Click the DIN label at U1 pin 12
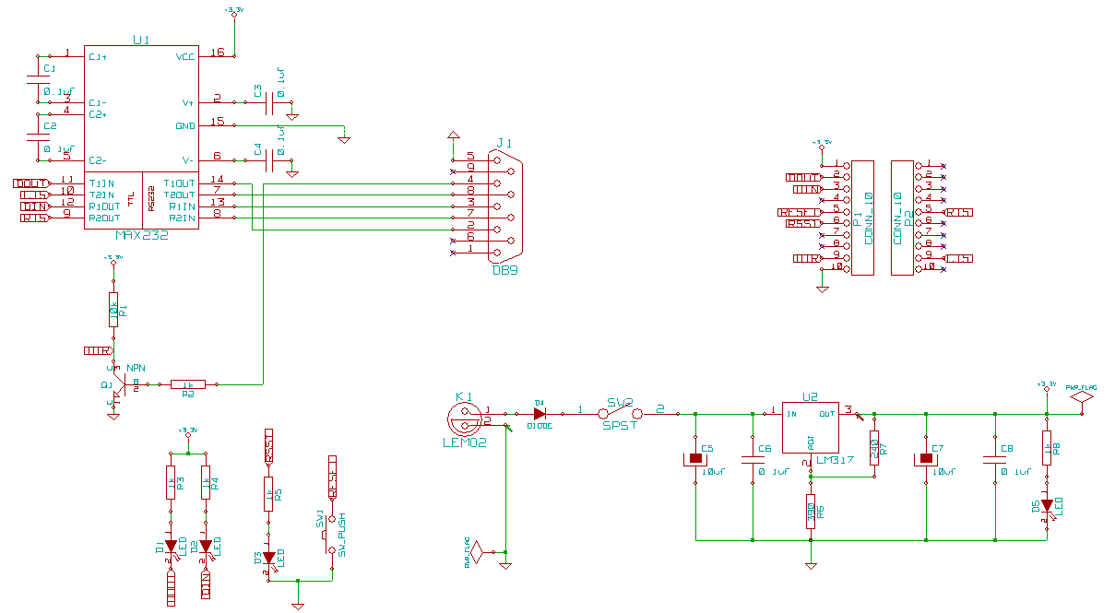 35,206
